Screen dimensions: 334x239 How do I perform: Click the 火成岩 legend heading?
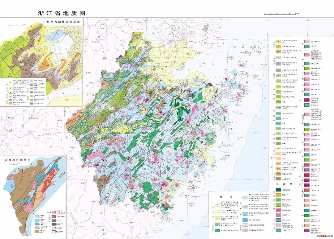(285, 184)
